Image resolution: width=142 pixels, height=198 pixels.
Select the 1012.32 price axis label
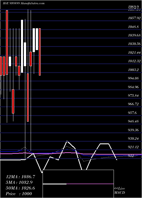coord(134,61)
